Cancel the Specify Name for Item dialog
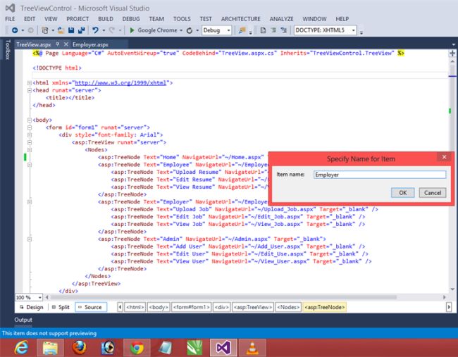Viewport: 458px width, 357px height. pyautogui.click(x=432, y=192)
